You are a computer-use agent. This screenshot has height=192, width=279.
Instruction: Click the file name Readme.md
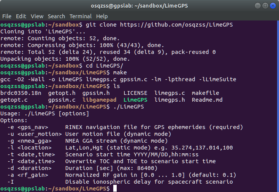[x=207, y=100]
